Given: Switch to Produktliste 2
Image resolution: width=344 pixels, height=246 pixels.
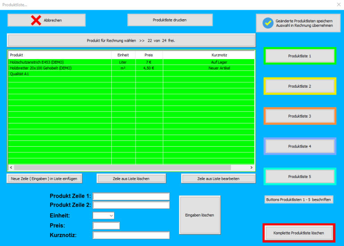Looking at the screenshot, I should [x=299, y=86].
